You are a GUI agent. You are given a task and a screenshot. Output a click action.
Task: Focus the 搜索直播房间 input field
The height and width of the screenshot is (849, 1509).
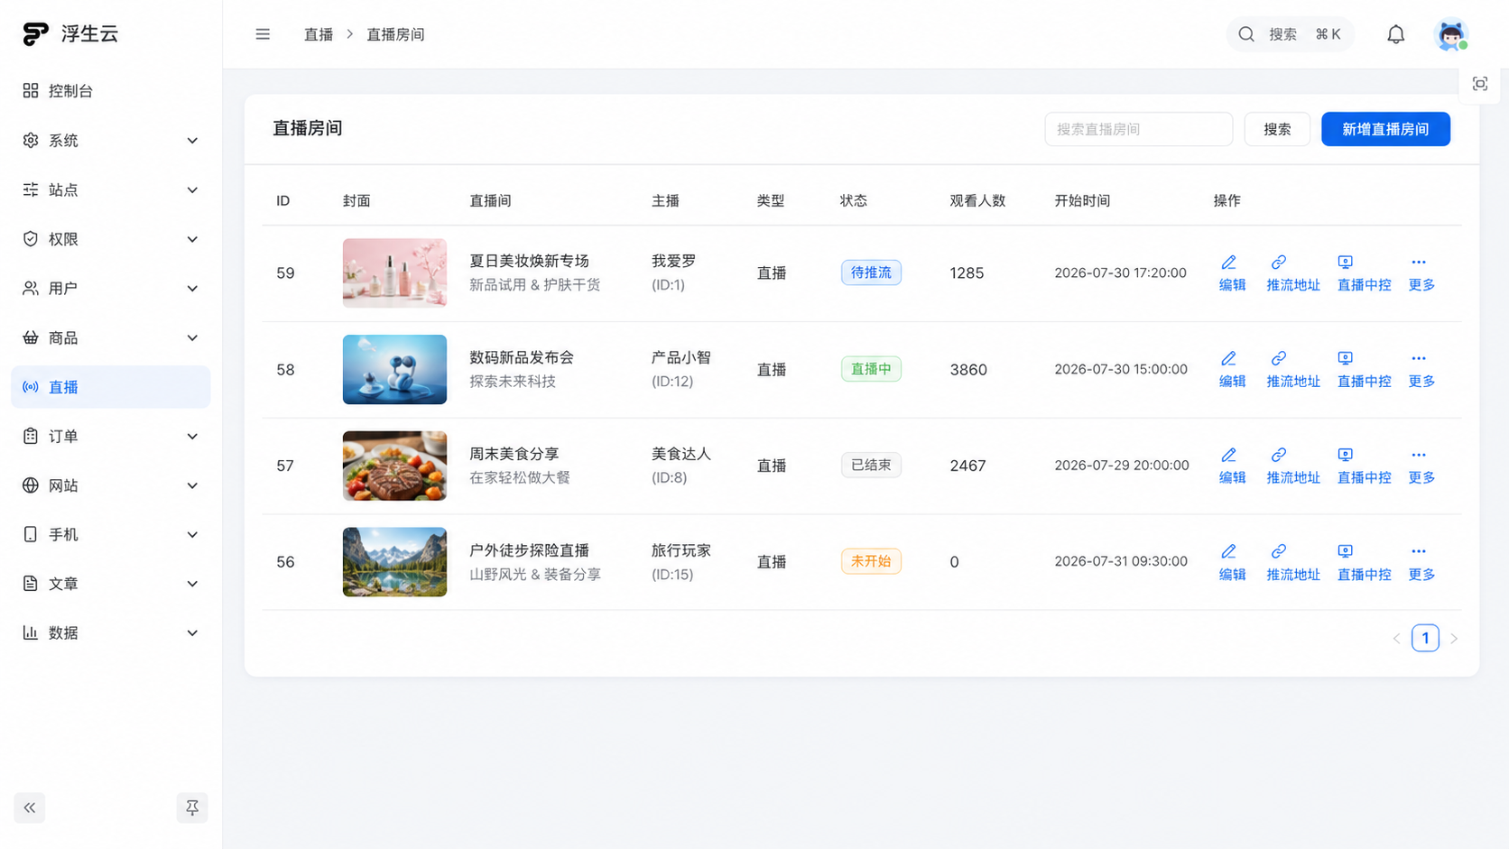pos(1138,129)
